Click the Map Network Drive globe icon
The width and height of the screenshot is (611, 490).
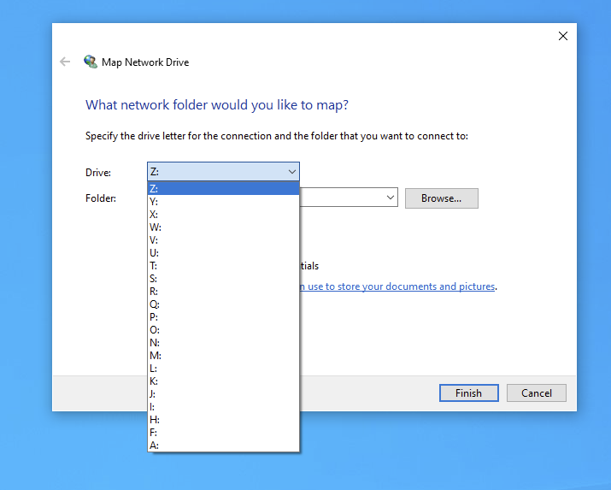(91, 62)
